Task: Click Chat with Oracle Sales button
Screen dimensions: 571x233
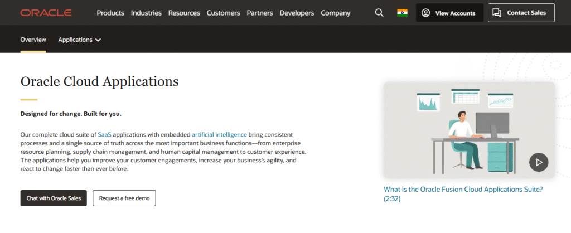Action: coord(54,198)
